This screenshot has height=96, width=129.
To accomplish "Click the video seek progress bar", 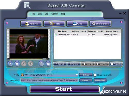I will click(28, 59).
